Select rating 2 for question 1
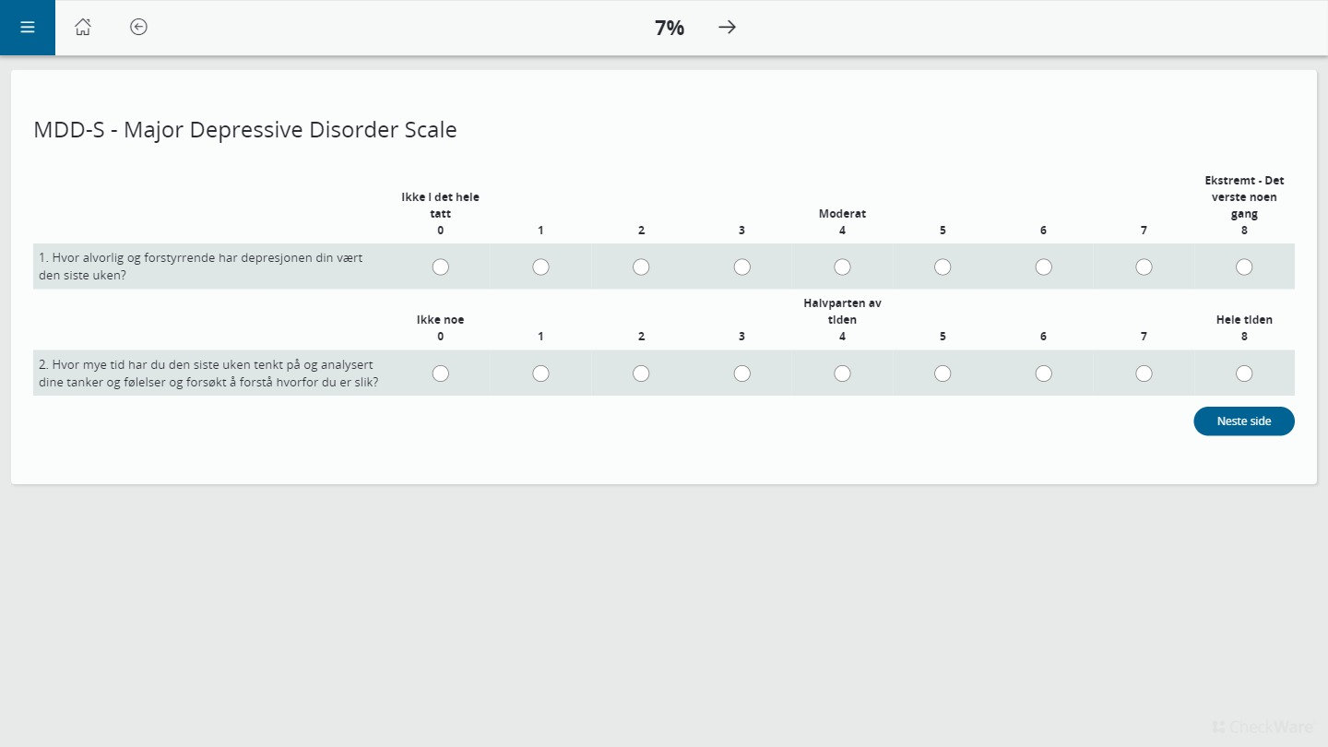Screen dimensions: 1328x747 coord(641,267)
